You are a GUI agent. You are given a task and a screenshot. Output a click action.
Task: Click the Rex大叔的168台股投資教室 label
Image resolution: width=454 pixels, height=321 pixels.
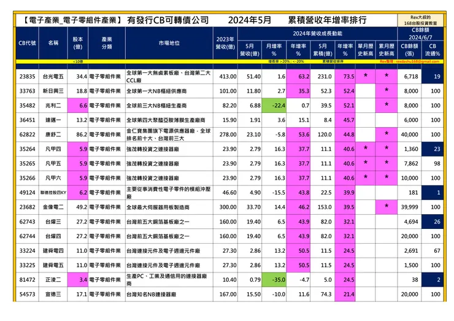click(420, 20)
